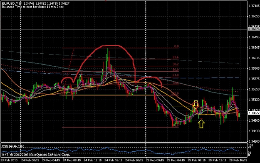260x163 pixels.
Task: Click the Fibonacci 50.0 level label
Action: pyautogui.click(x=176, y=70)
